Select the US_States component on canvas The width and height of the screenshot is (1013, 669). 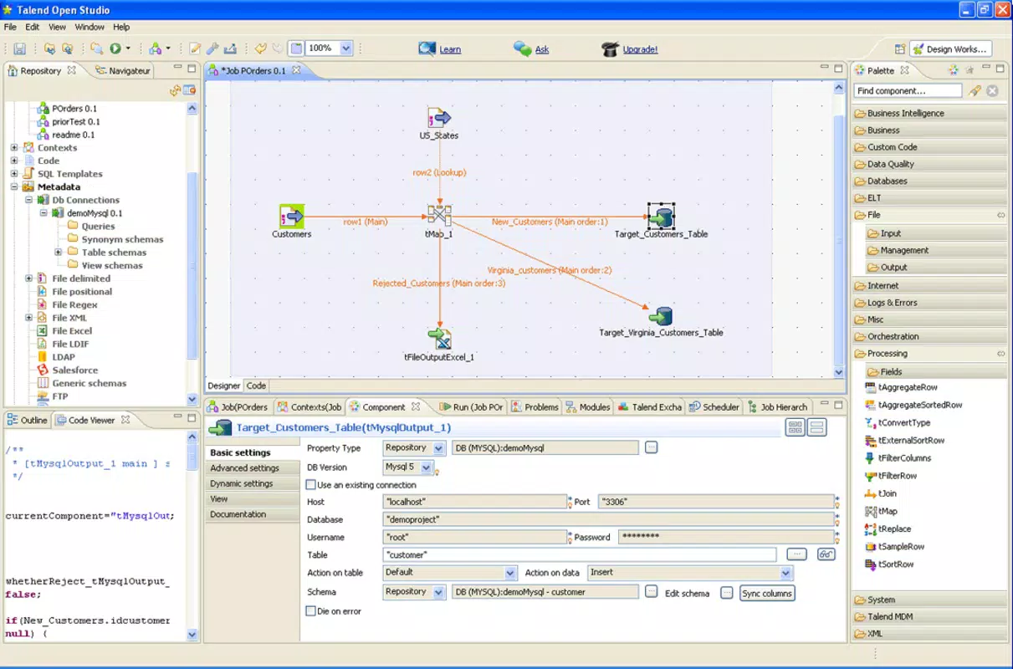tap(439, 118)
